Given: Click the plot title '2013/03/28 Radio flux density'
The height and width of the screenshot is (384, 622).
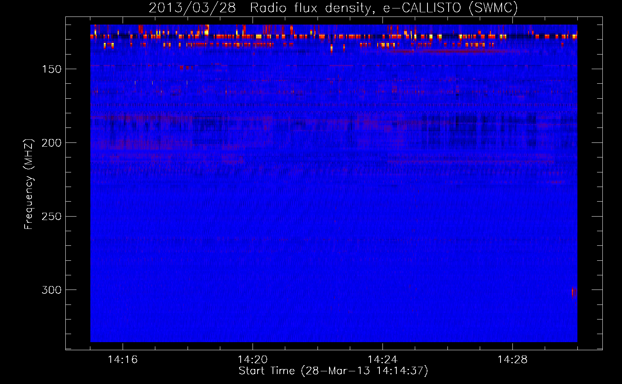Looking at the screenshot, I should (x=261, y=8).
